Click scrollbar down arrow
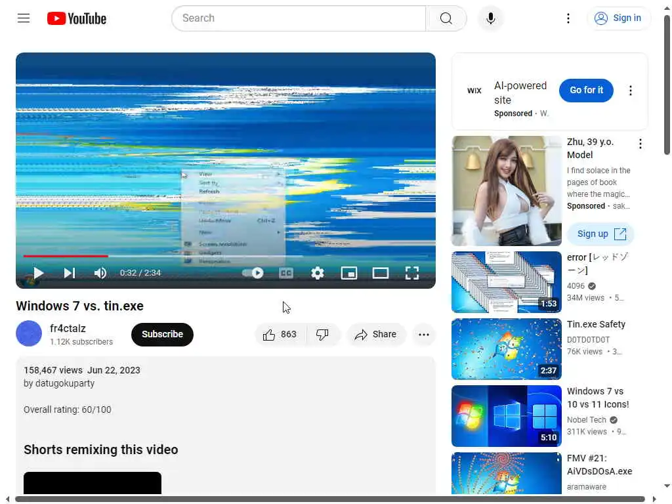 pyautogui.click(x=667, y=486)
